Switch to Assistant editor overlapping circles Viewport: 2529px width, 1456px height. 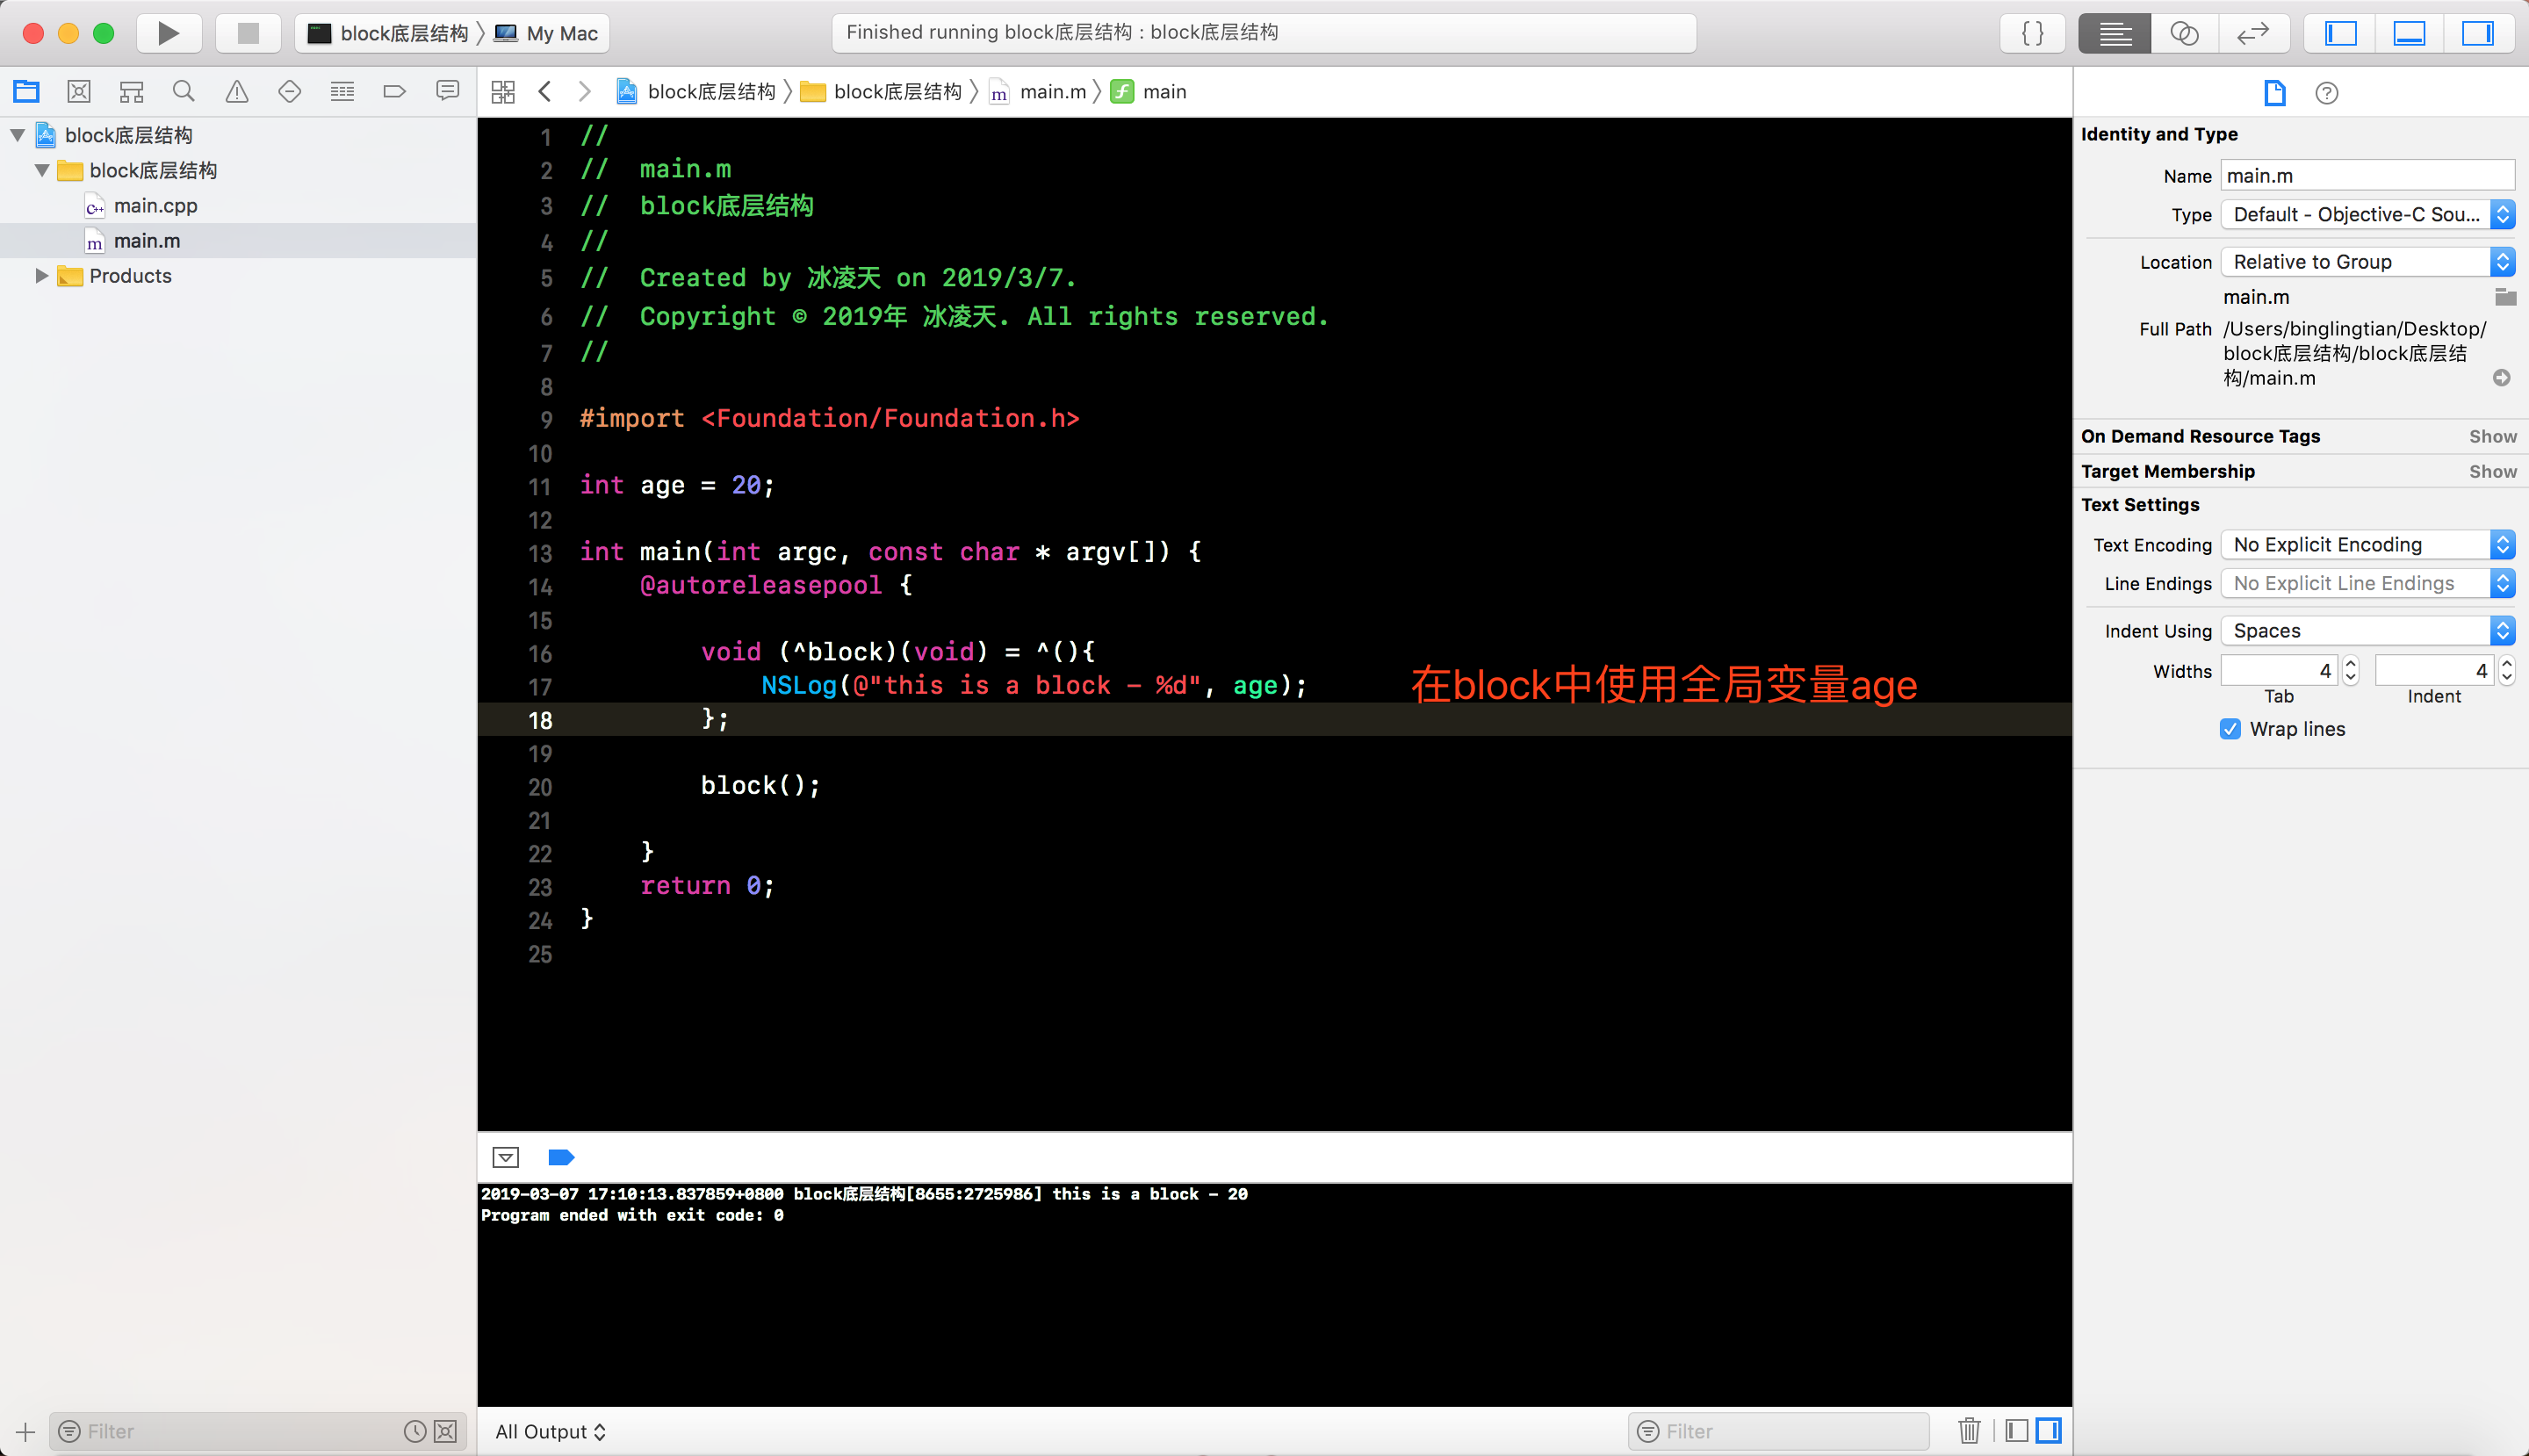2184,33
